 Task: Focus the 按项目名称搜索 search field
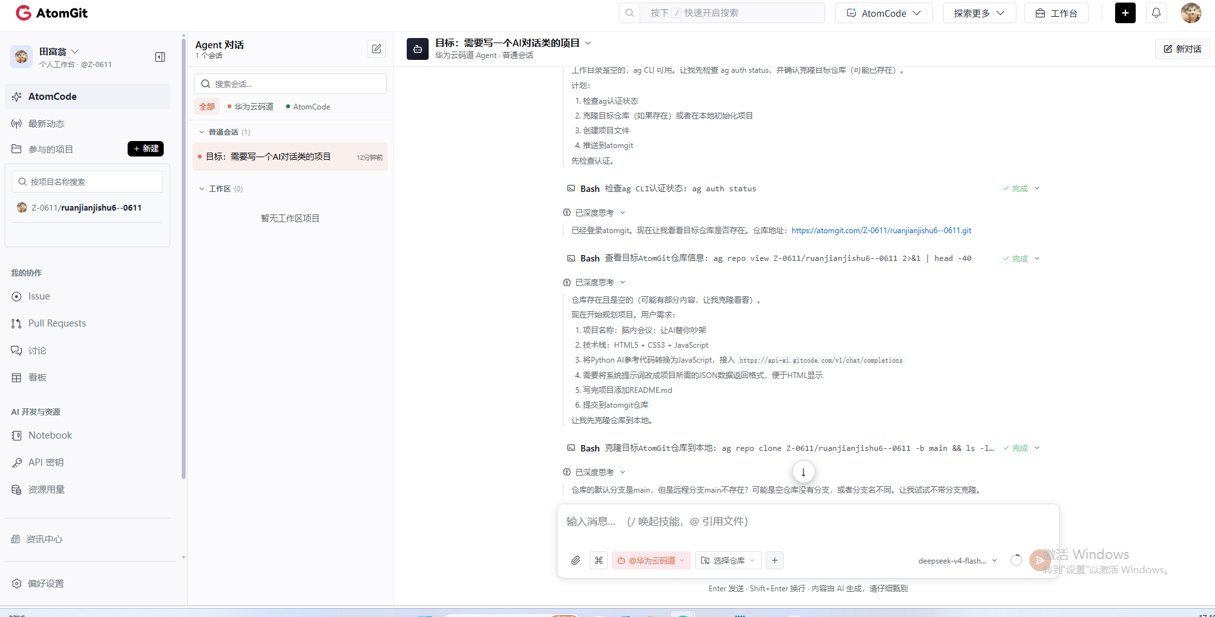[x=87, y=182]
